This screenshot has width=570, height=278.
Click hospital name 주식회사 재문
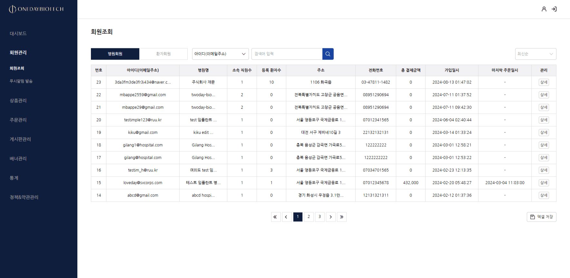click(x=203, y=82)
